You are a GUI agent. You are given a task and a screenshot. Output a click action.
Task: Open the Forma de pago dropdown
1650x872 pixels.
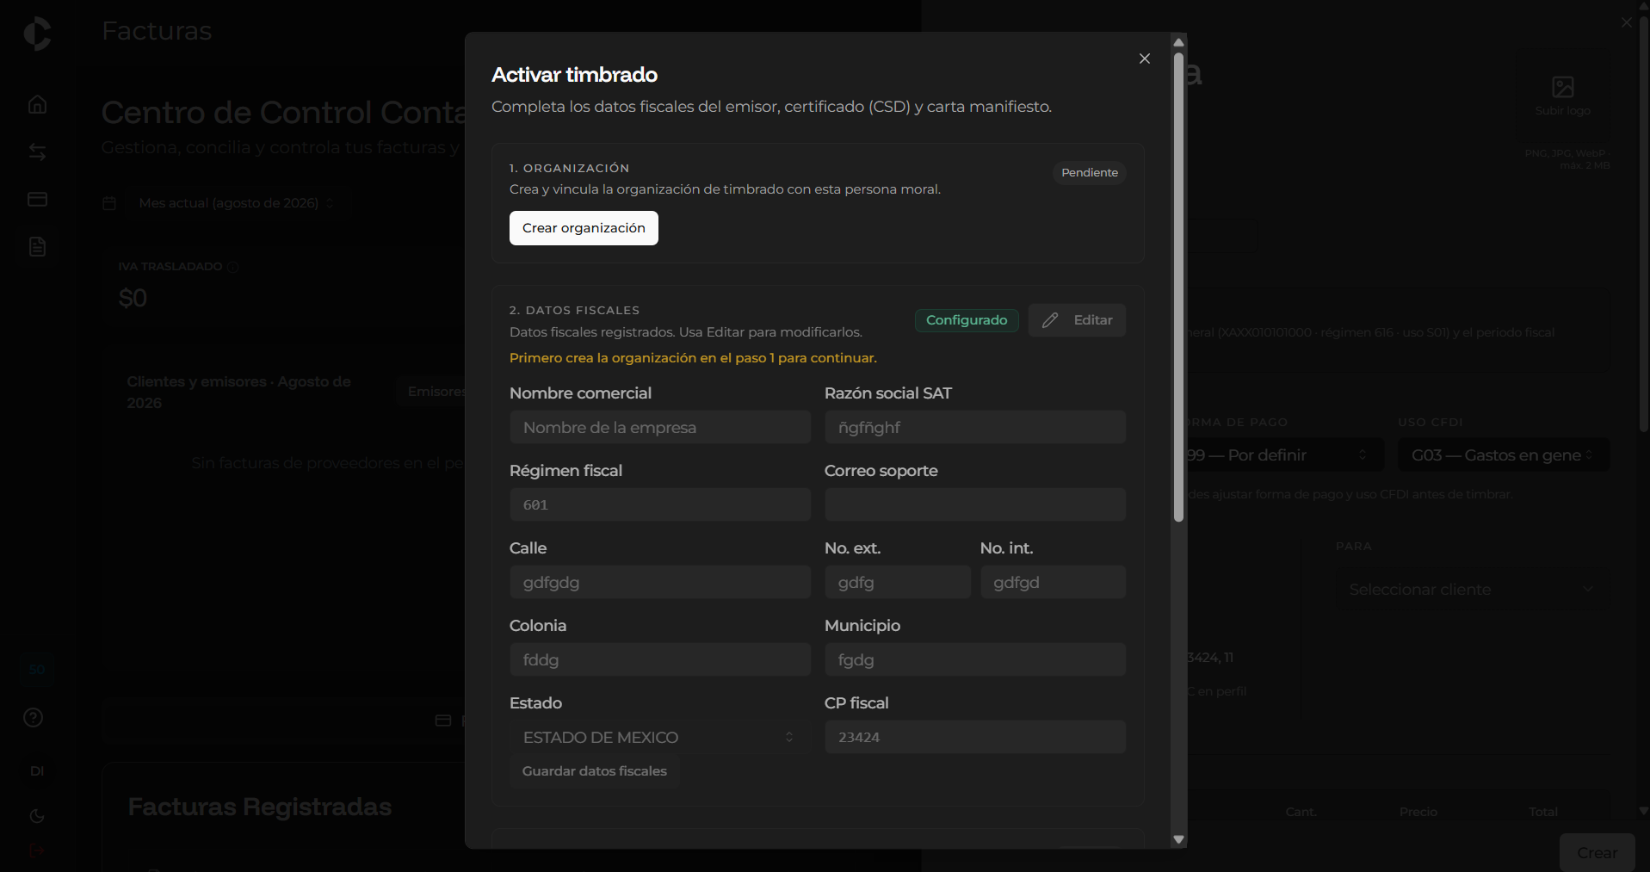(1282, 455)
